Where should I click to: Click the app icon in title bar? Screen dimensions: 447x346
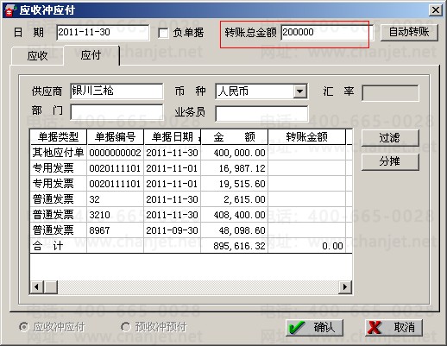point(10,10)
